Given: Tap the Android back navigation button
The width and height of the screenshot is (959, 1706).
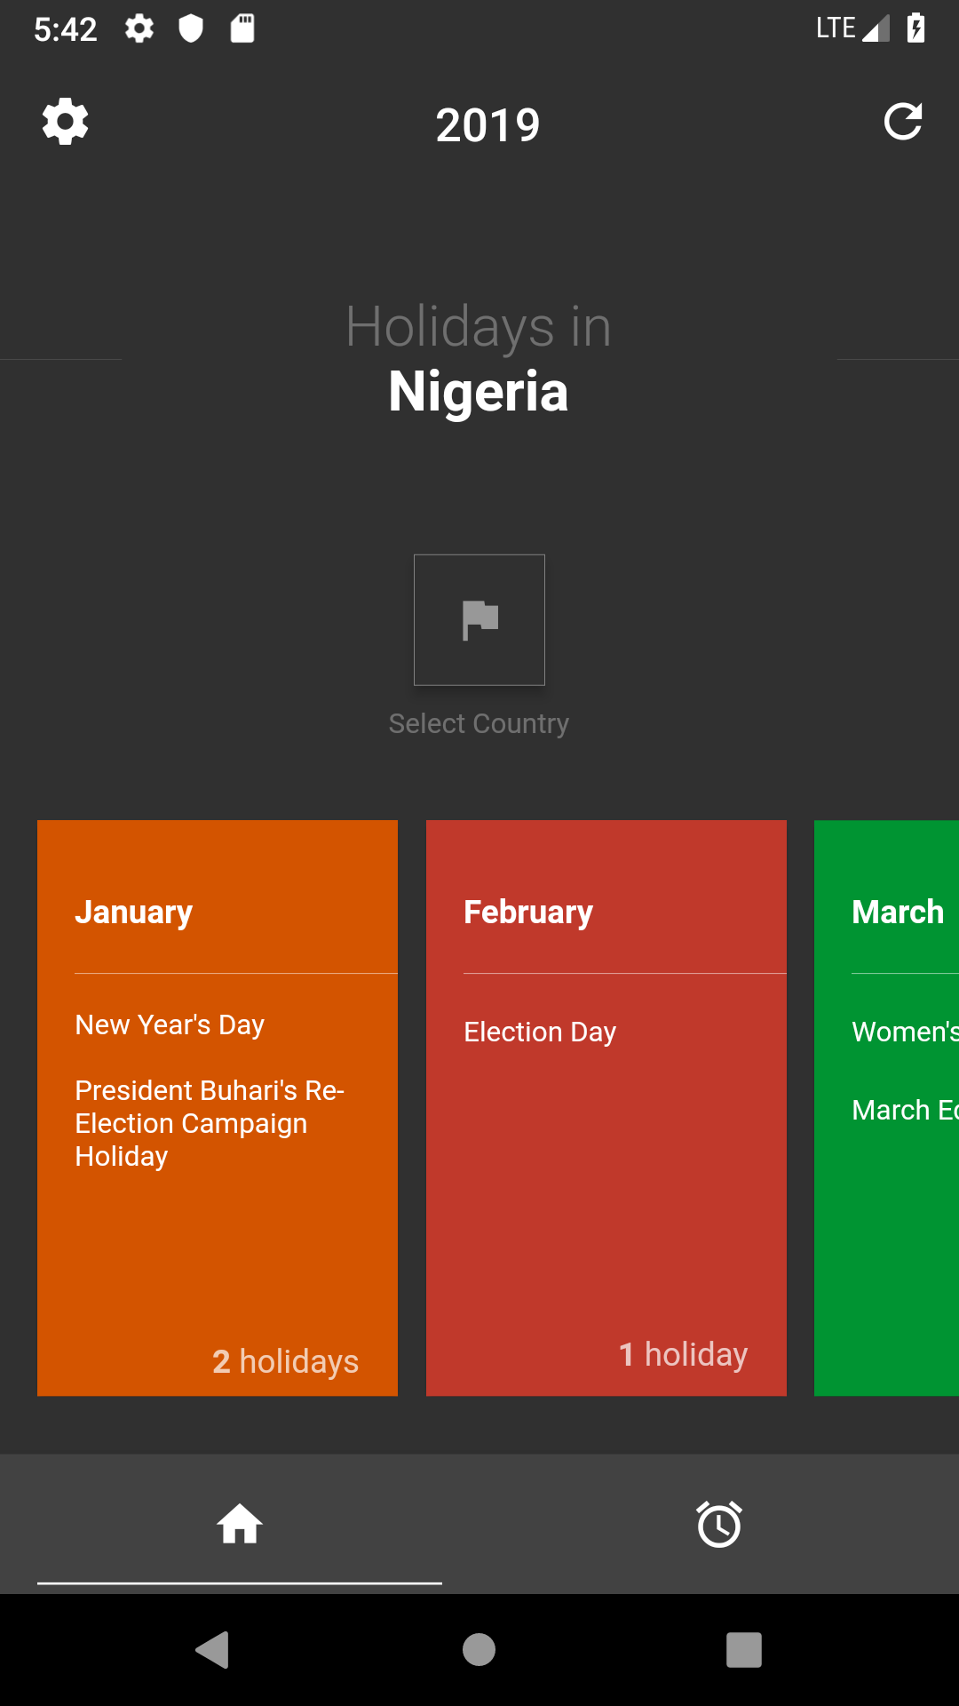Looking at the screenshot, I should (x=213, y=1650).
